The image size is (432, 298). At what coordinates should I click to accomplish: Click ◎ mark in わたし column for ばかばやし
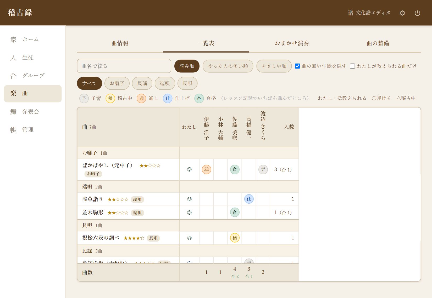tap(189, 169)
